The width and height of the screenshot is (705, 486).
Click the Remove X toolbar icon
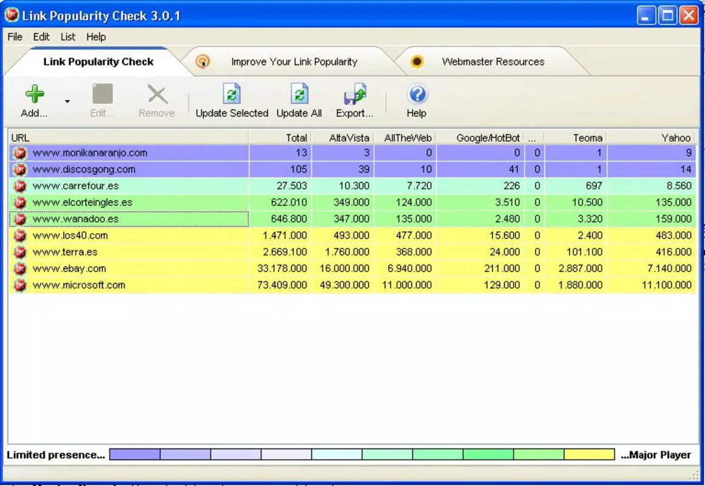coord(157,95)
